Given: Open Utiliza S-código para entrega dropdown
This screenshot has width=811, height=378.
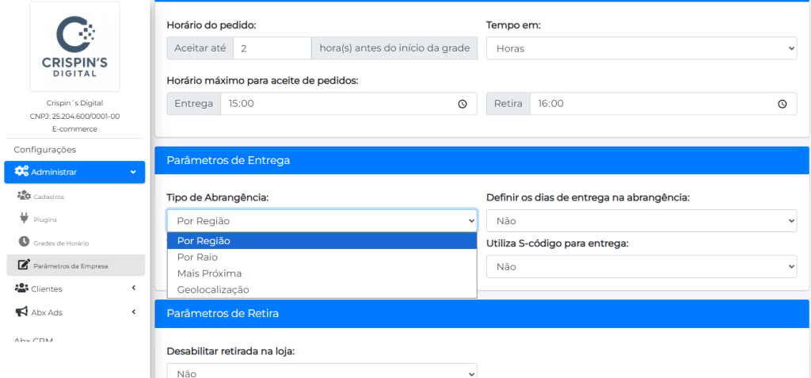Looking at the screenshot, I should [x=641, y=267].
